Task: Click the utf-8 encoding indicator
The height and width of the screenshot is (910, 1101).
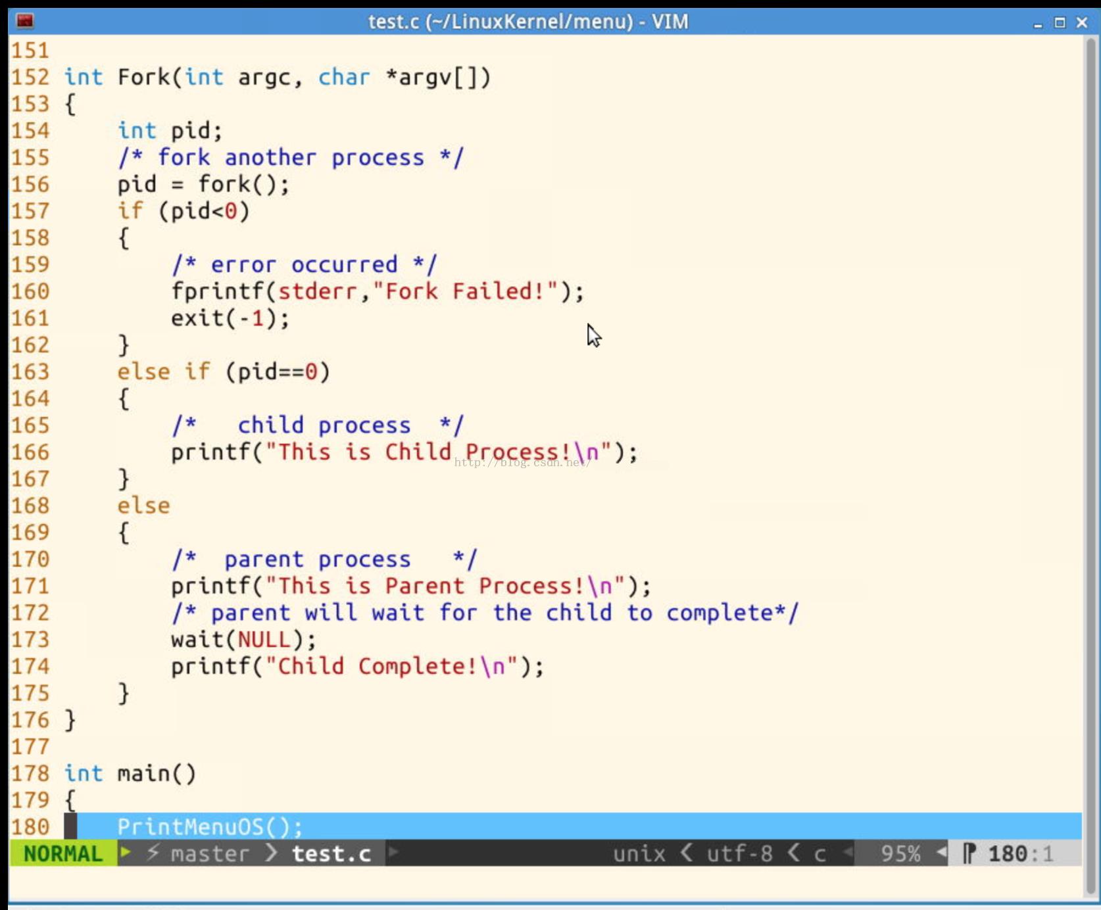Action: tap(740, 853)
